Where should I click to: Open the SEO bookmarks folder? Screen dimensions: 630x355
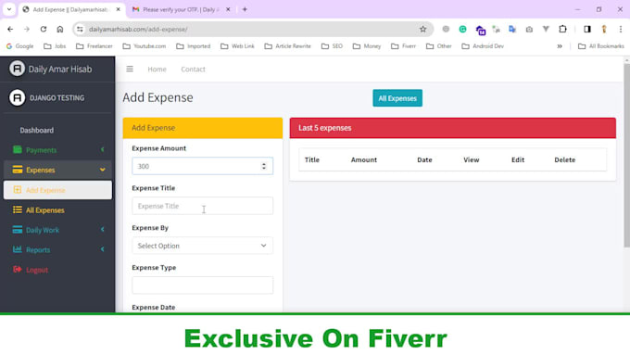tap(332, 46)
